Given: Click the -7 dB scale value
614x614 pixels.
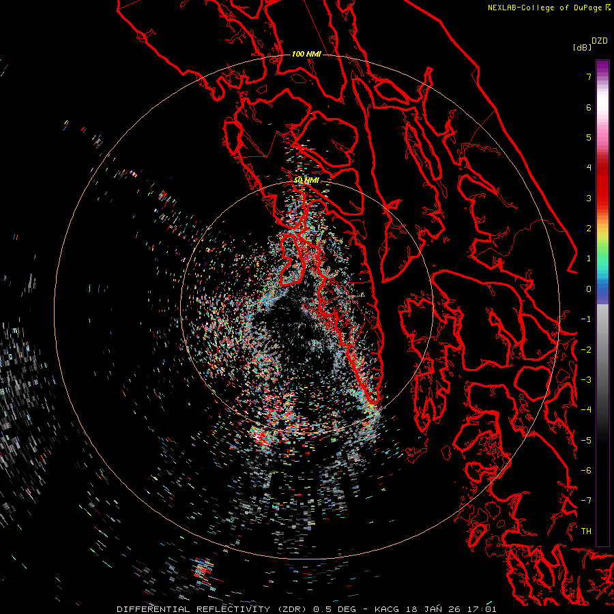Looking at the screenshot, I should point(586,501).
